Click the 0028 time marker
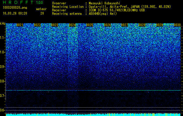The height and width of the screenshot is (116, 183). point(142,25)
